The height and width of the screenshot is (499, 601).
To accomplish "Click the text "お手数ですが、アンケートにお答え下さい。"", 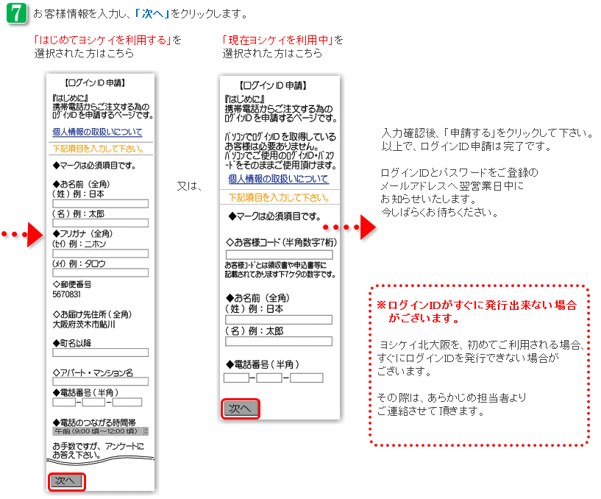I will 98,450.
